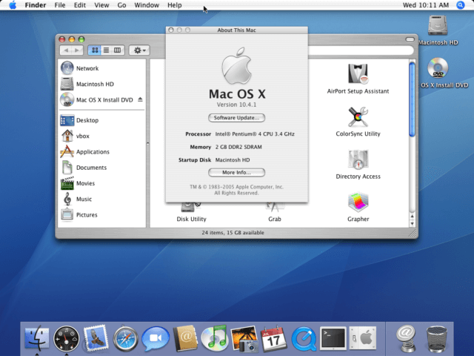
Task: Open vbox home folder in sidebar
Action: point(101,136)
